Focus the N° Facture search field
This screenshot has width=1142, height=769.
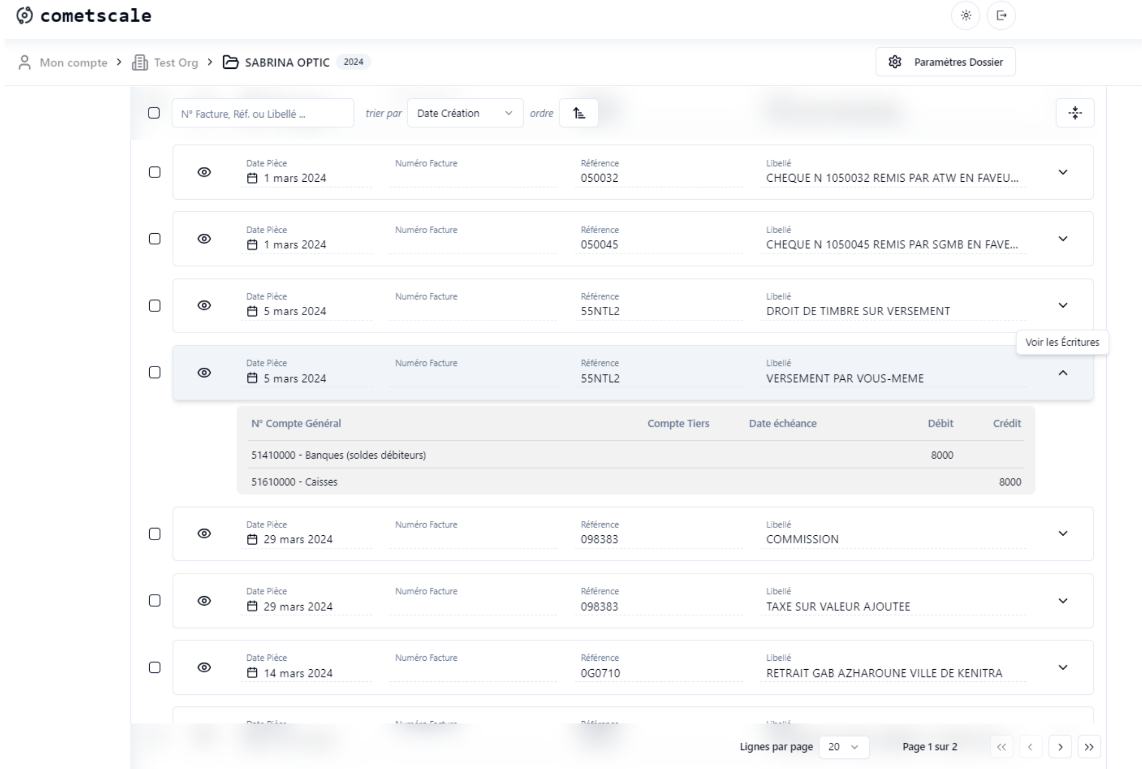coord(263,113)
